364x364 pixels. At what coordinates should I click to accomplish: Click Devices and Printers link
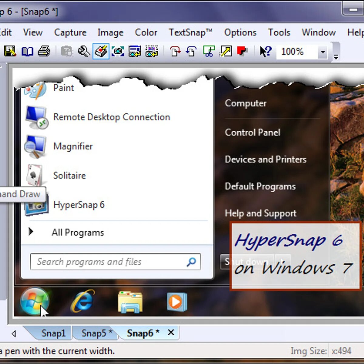pos(265,159)
